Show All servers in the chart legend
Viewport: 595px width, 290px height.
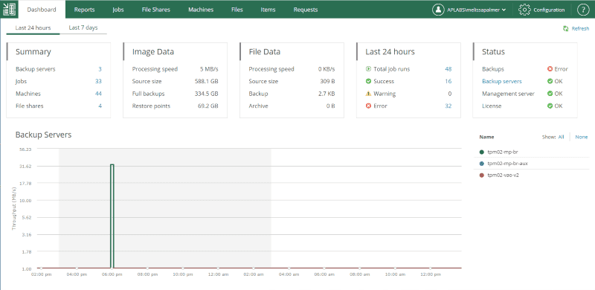pos(561,137)
